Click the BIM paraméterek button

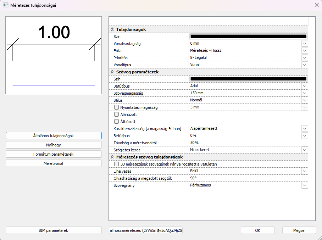pyautogui.click(x=54, y=230)
